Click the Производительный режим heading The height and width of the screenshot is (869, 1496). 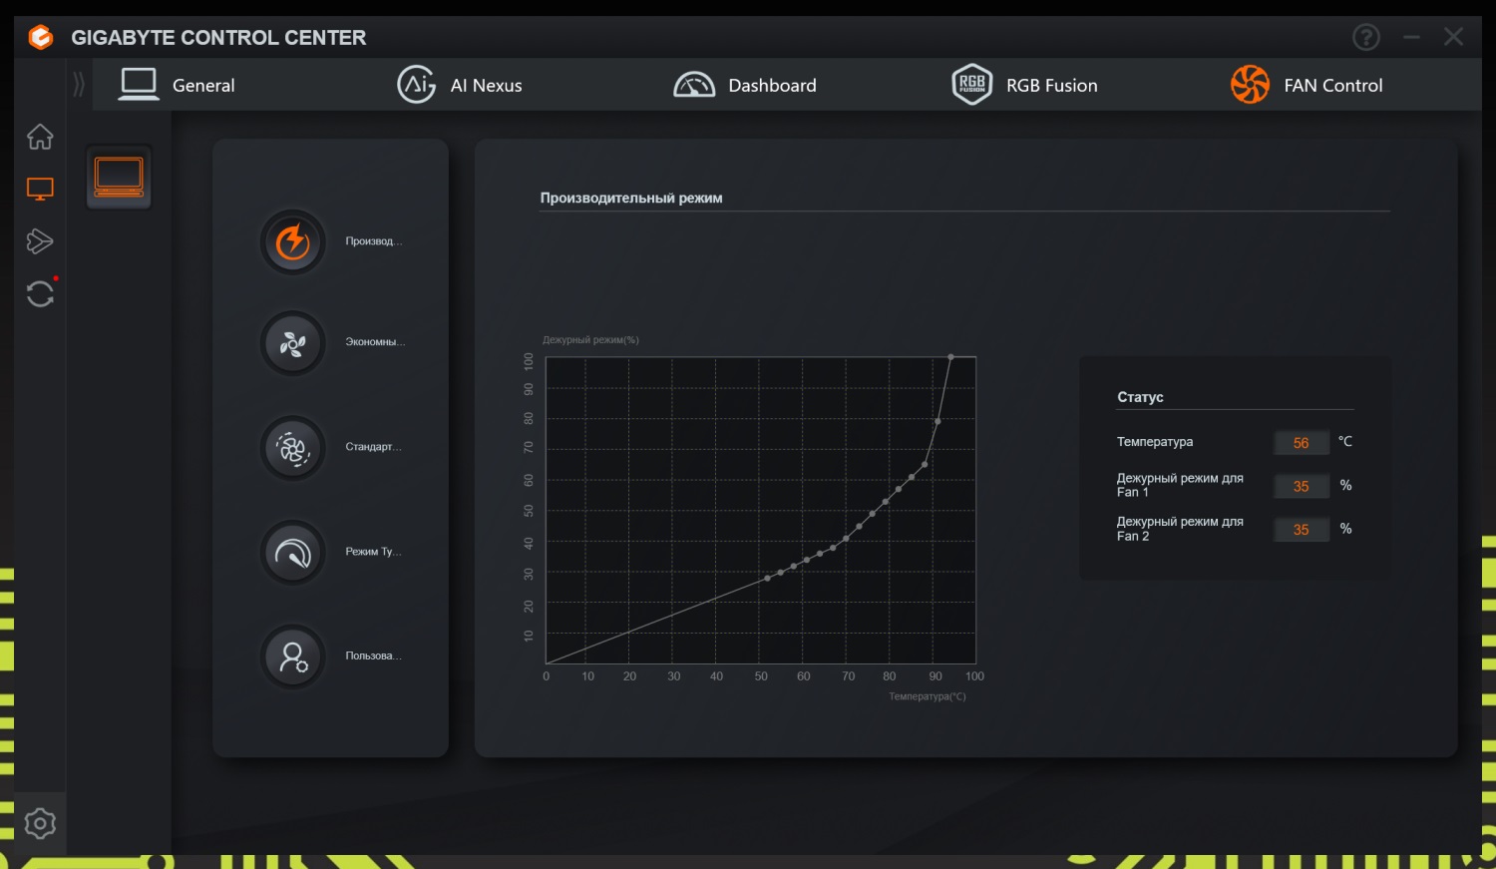click(631, 199)
